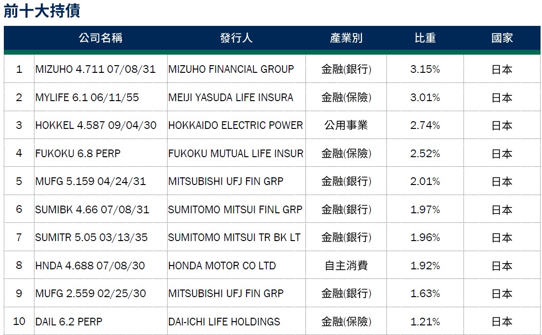Click the 自主消費 industry cell

(346, 266)
